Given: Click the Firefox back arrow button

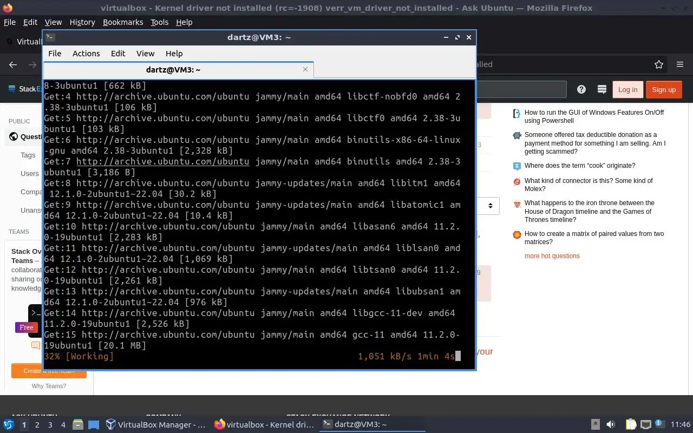Looking at the screenshot, I should pos(13,64).
